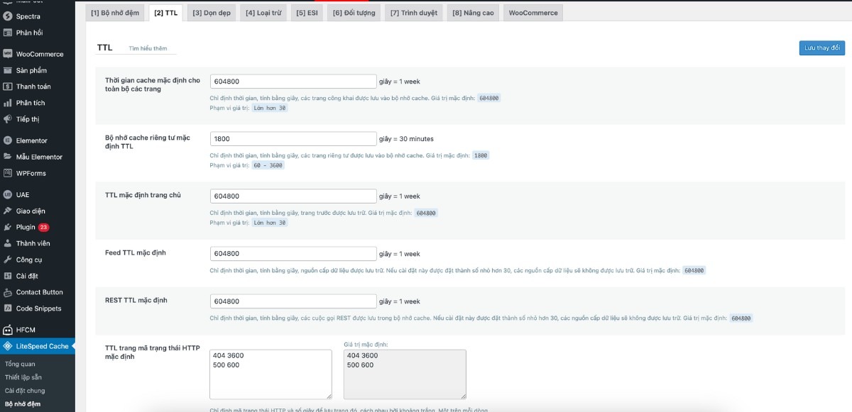The image size is (852, 412).
Task: Open the Tìm hiểu thêm link
Action: pos(148,48)
